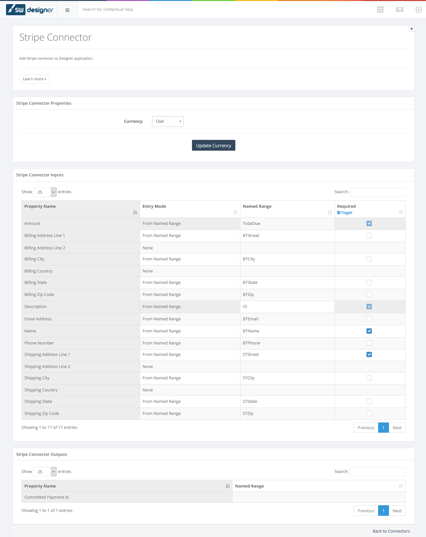The height and width of the screenshot is (537, 426).
Task: Select the Shipping Address Line 2 row
Action: click(213, 366)
